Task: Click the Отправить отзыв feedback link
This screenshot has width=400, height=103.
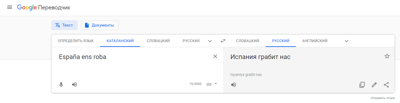Action: tap(383, 98)
